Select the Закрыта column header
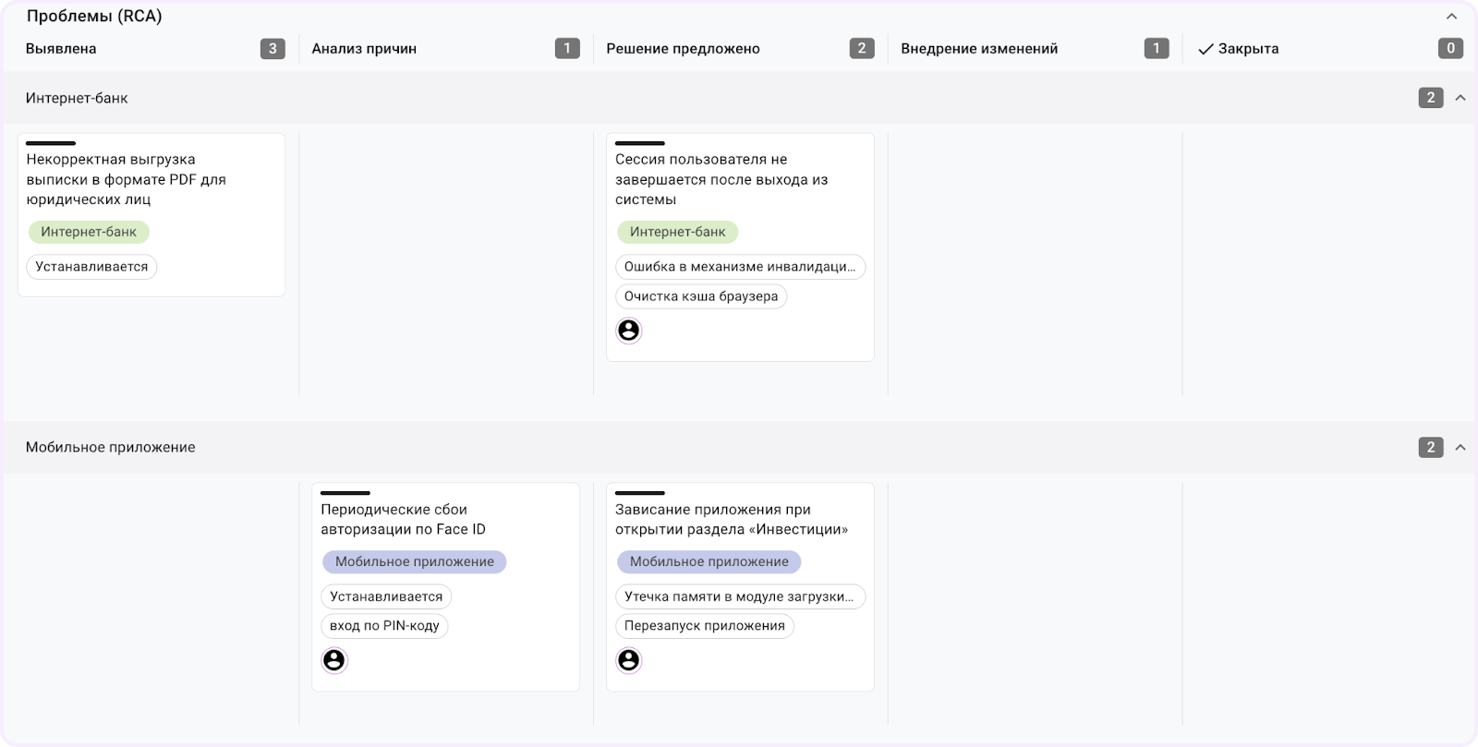 (x=1248, y=49)
